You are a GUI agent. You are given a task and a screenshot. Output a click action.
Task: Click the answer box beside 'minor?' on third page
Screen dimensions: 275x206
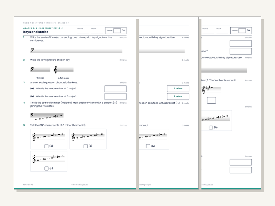241,51
